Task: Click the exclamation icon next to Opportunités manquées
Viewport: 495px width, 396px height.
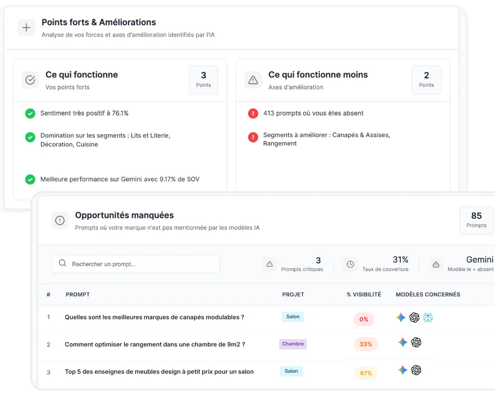Action: click(x=60, y=220)
